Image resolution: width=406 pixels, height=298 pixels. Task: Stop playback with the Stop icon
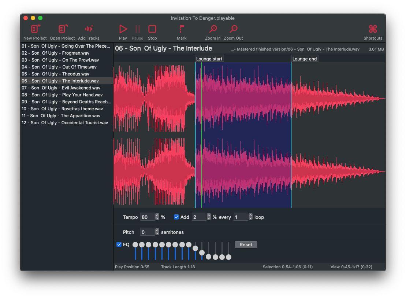click(x=152, y=29)
